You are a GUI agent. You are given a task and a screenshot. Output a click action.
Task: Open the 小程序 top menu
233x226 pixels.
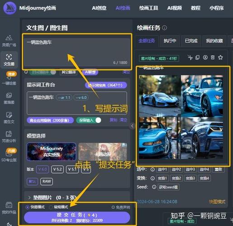[217, 8]
